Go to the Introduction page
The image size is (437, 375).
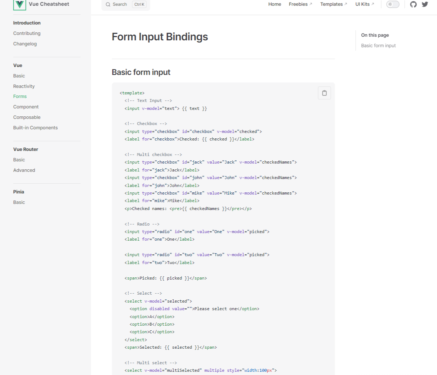(27, 23)
